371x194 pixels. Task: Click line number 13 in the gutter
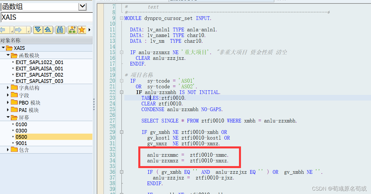click(112, 41)
